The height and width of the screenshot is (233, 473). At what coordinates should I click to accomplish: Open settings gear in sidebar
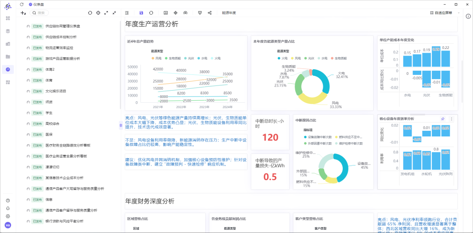[x=8, y=216]
